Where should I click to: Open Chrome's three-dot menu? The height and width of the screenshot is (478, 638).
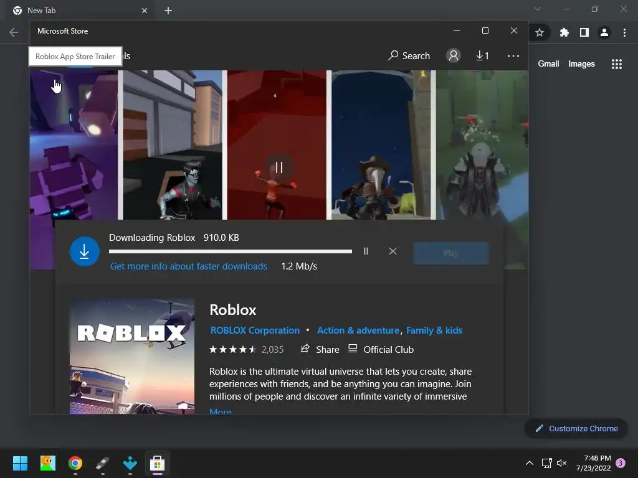pos(624,32)
